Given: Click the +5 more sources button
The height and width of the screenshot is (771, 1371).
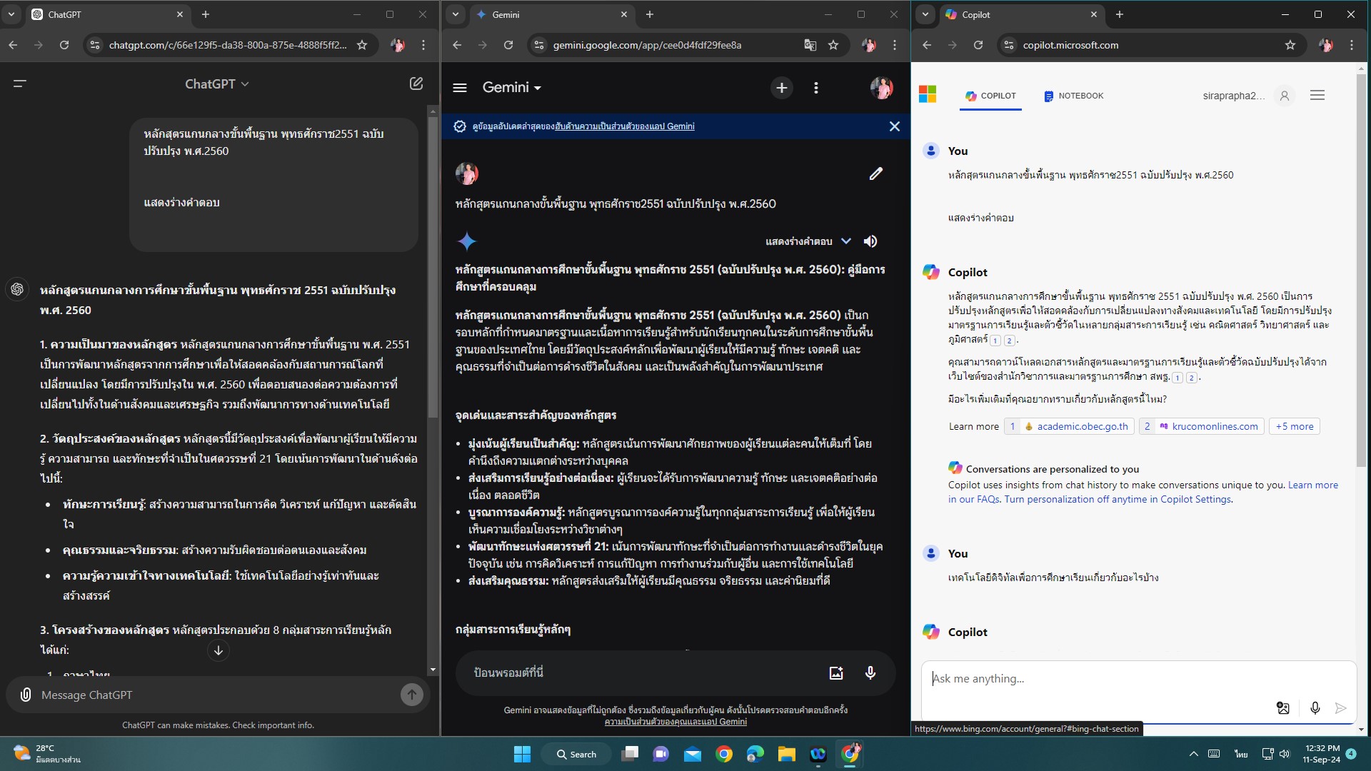Looking at the screenshot, I should point(1294,426).
